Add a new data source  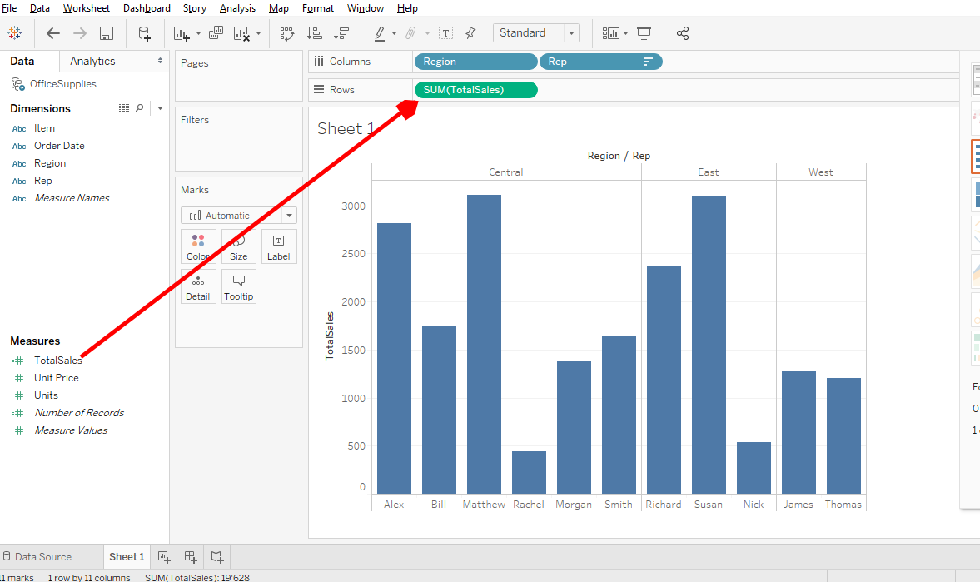pos(145,33)
